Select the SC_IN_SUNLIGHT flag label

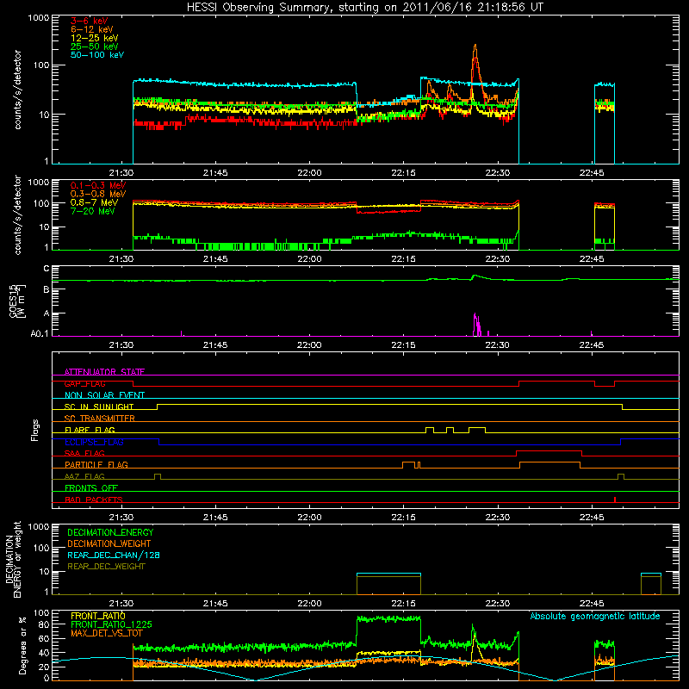tap(99, 407)
